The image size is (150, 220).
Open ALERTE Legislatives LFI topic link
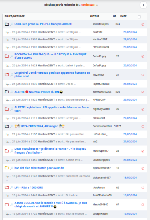[x=51, y=109]
